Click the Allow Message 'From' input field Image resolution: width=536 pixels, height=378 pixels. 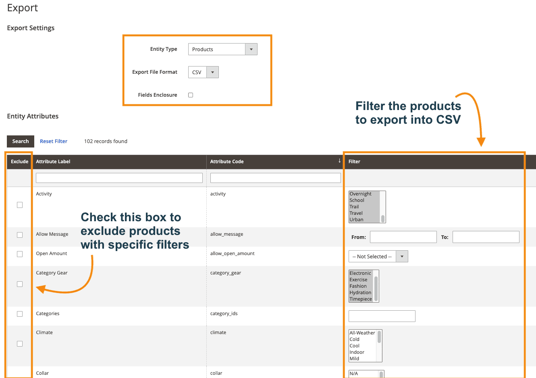pos(403,237)
